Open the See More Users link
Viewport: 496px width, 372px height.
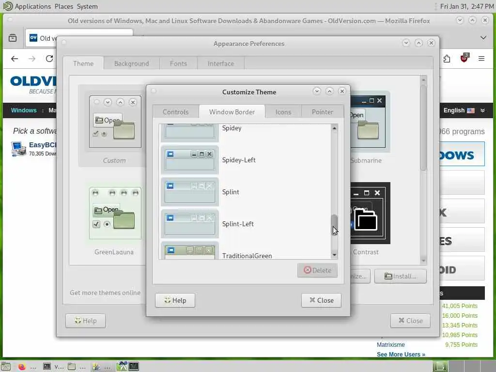click(401, 354)
